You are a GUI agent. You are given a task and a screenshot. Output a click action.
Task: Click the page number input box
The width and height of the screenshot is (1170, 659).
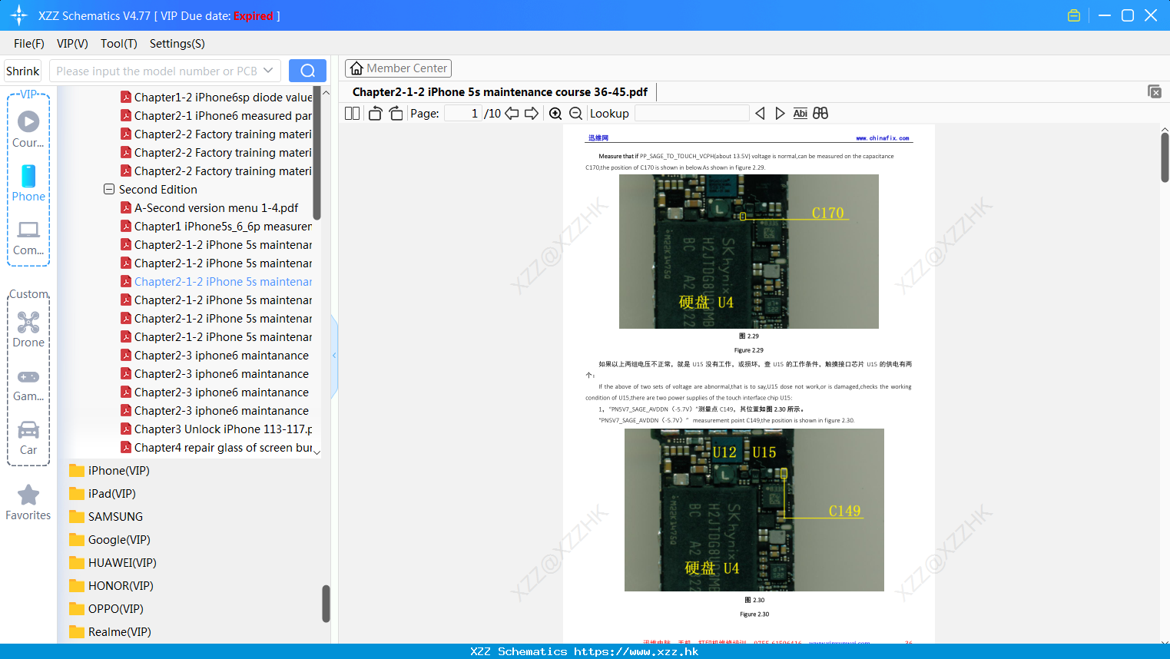[462, 114]
